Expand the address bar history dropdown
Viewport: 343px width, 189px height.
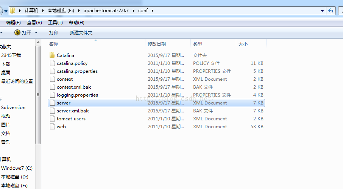[322, 11]
